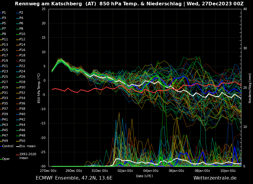Viewport: 253px width, 184px height.
Task: Select the Ens. mean legend entry
Action: [x=27, y=146]
